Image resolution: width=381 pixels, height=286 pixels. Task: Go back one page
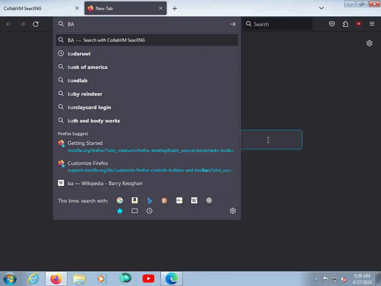(x=9, y=24)
